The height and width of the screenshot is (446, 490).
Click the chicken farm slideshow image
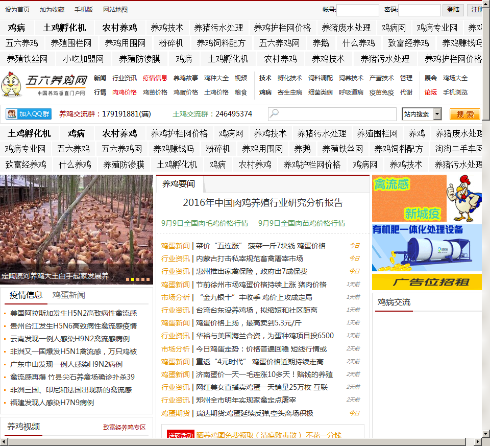(x=77, y=225)
